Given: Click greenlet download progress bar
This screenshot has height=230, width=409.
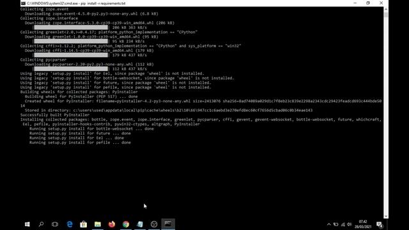Looking at the screenshot, I should [71, 41].
